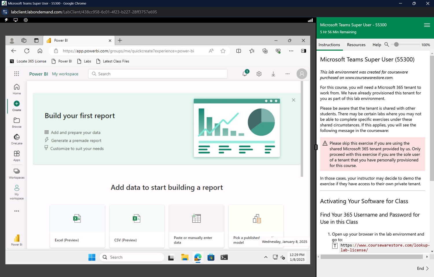
Task: Open My workspace in the left navigation
Action: tap(16, 192)
